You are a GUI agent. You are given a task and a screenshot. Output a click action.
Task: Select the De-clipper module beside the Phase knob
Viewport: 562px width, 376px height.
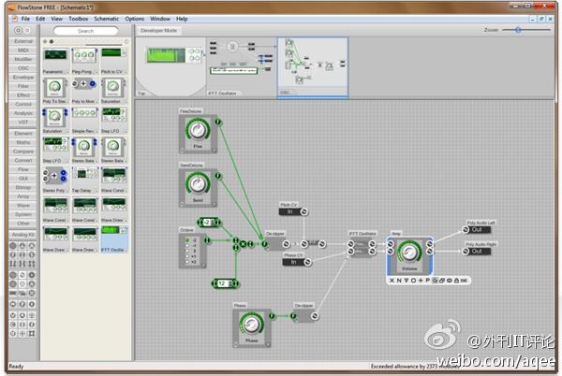click(x=304, y=316)
